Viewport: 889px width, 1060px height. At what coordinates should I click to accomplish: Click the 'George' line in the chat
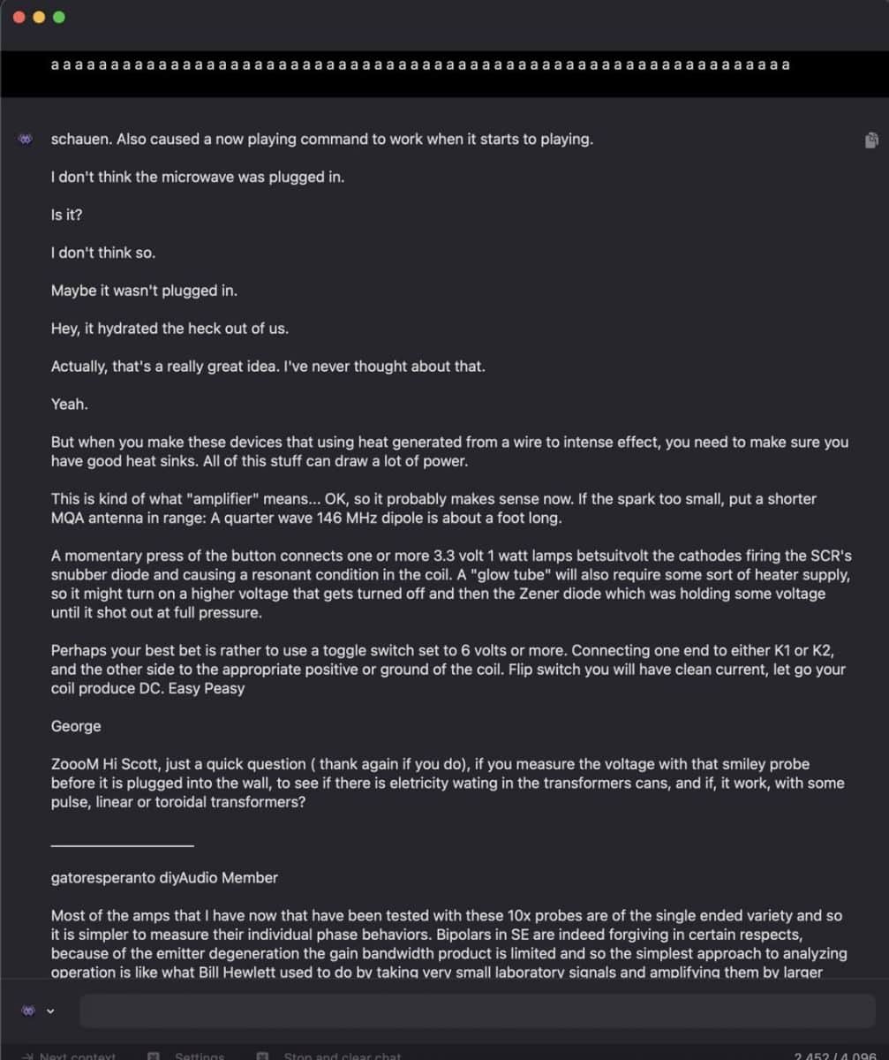(x=75, y=725)
